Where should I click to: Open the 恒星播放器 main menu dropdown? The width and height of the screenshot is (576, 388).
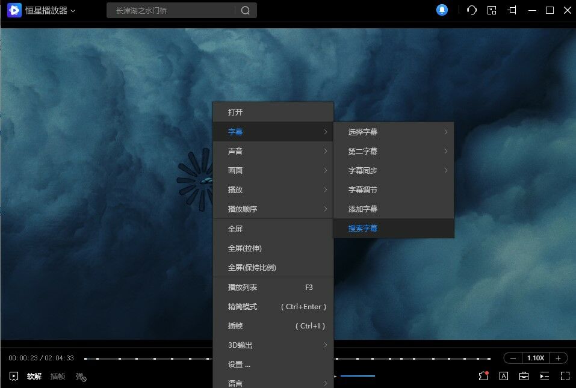point(50,10)
